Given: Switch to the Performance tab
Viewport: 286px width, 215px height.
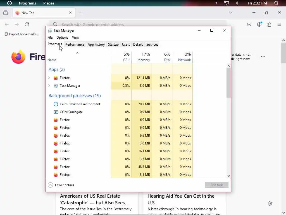Looking at the screenshot, I should click(75, 45).
